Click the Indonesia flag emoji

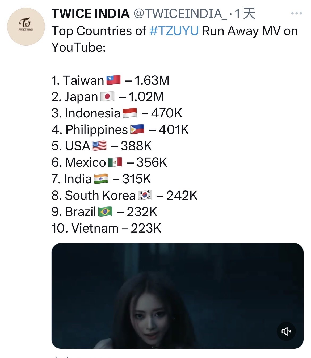coord(130,113)
